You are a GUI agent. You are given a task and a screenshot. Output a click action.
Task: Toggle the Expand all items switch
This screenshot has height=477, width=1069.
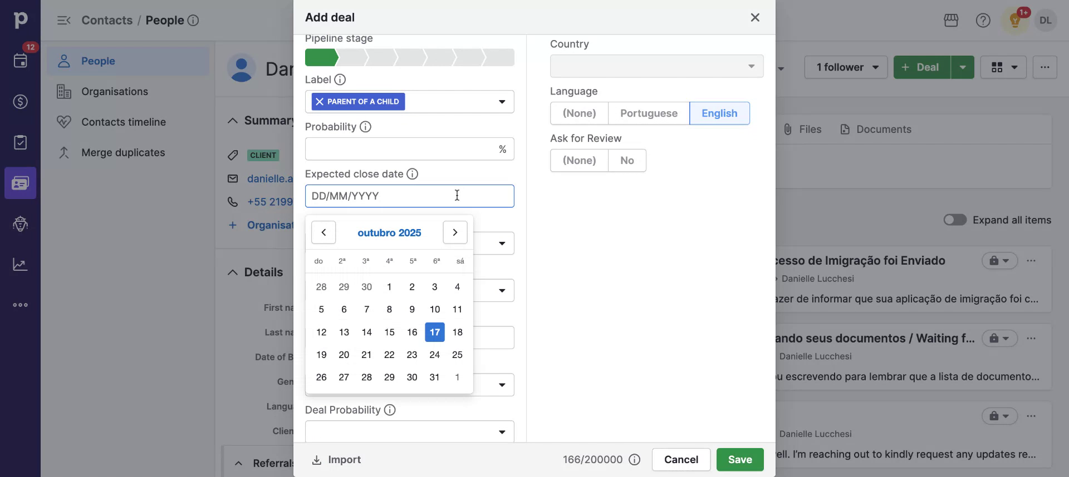955,220
